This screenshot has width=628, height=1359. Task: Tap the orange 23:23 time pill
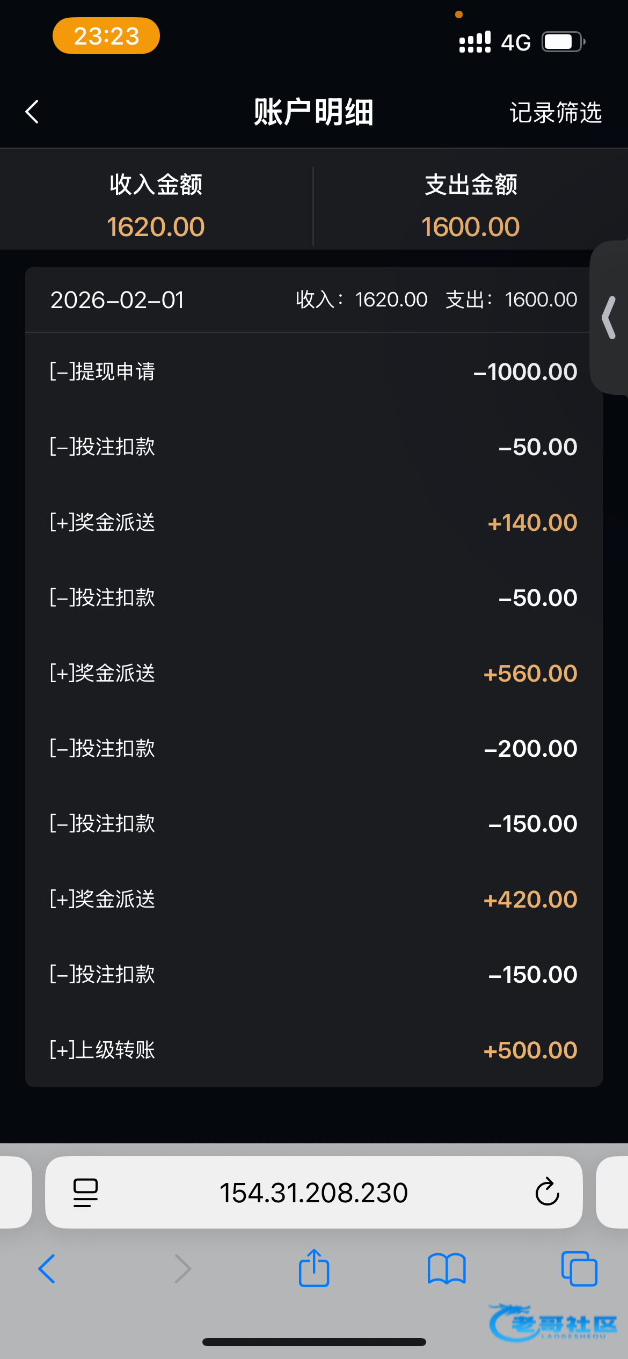coord(106,36)
